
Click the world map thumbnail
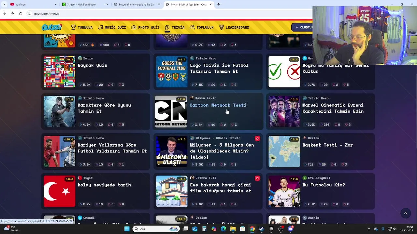(284, 151)
